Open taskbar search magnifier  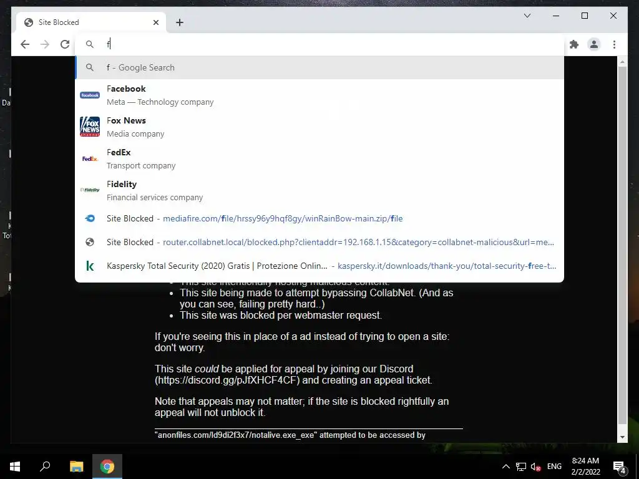(x=45, y=467)
